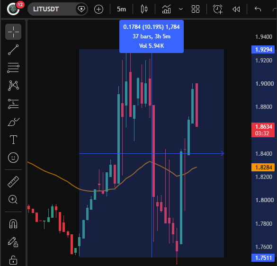Open the notification badge showing 12
The width and height of the screenshot is (277, 266).
click(x=20, y=4)
